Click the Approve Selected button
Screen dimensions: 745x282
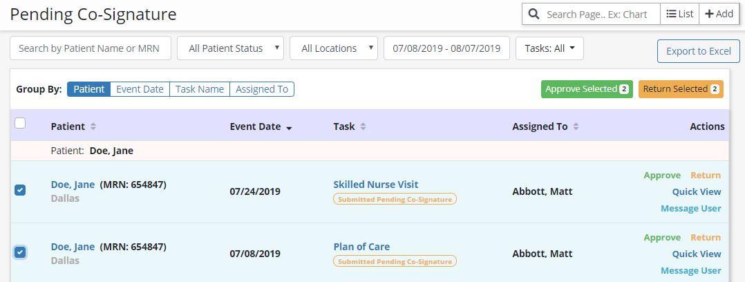click(x=587, y=89)
